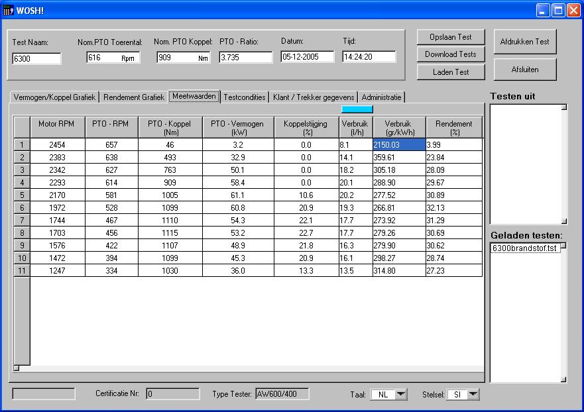Select row header 11 in the table

[22, 270]
